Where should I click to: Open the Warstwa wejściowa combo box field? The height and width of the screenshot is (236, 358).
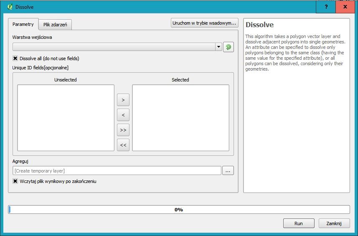114,47
